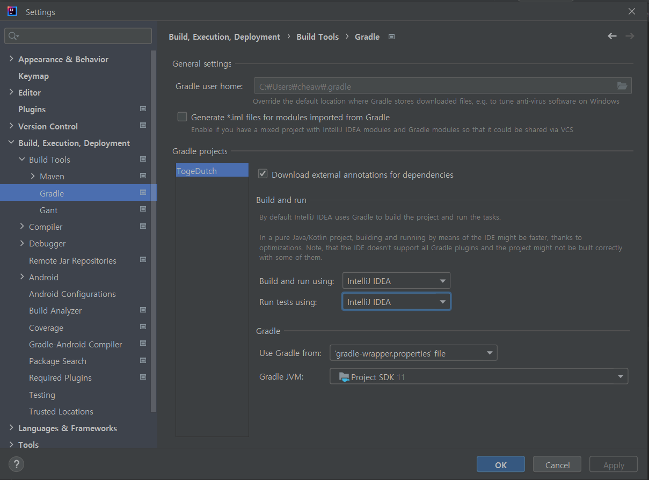
Task: Open Package Search settings page
Action: (x=57, y=361)
